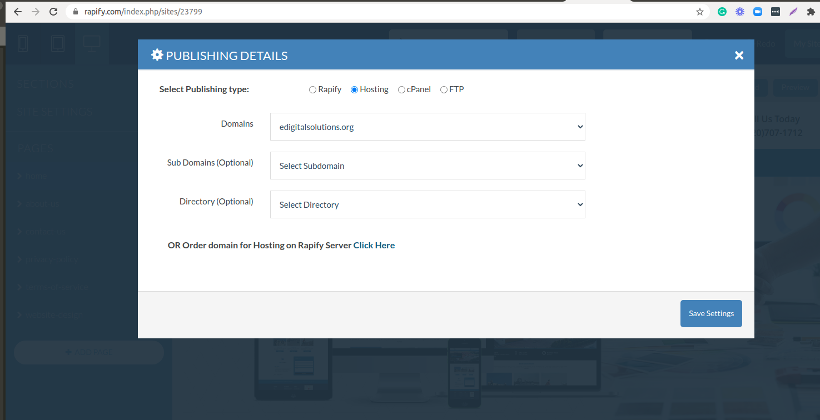Reload the rapify.com page
The height and width of the screenshot is (420, 820).
pos(53,12)
